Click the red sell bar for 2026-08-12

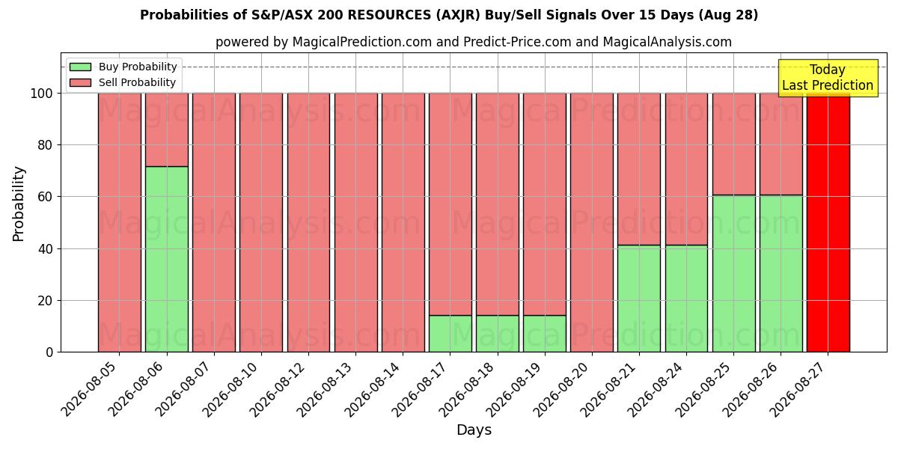(x=308, y=222)
